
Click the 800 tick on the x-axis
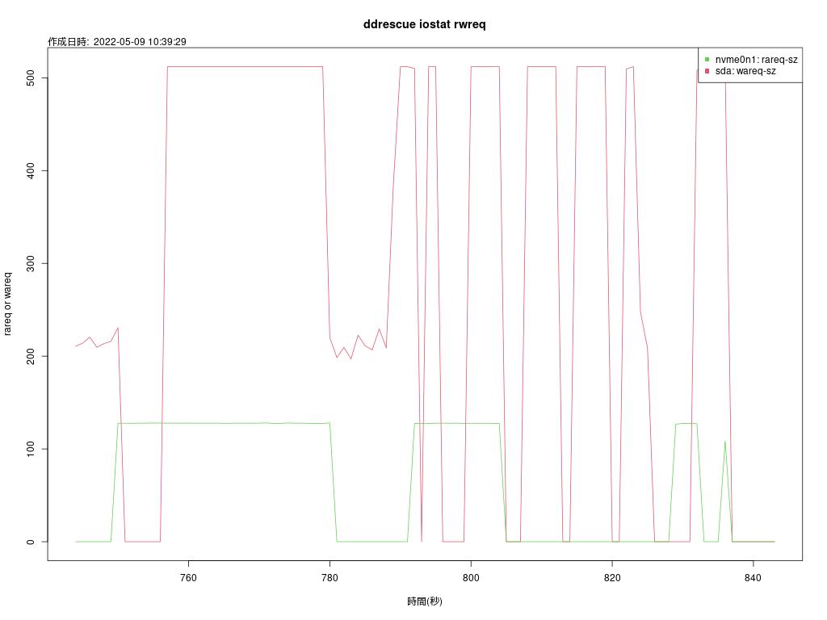(471, 577)
